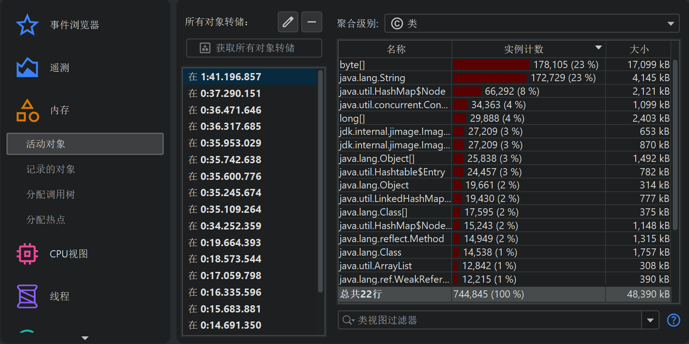Open the blue help question mark icon

(673, 320)
